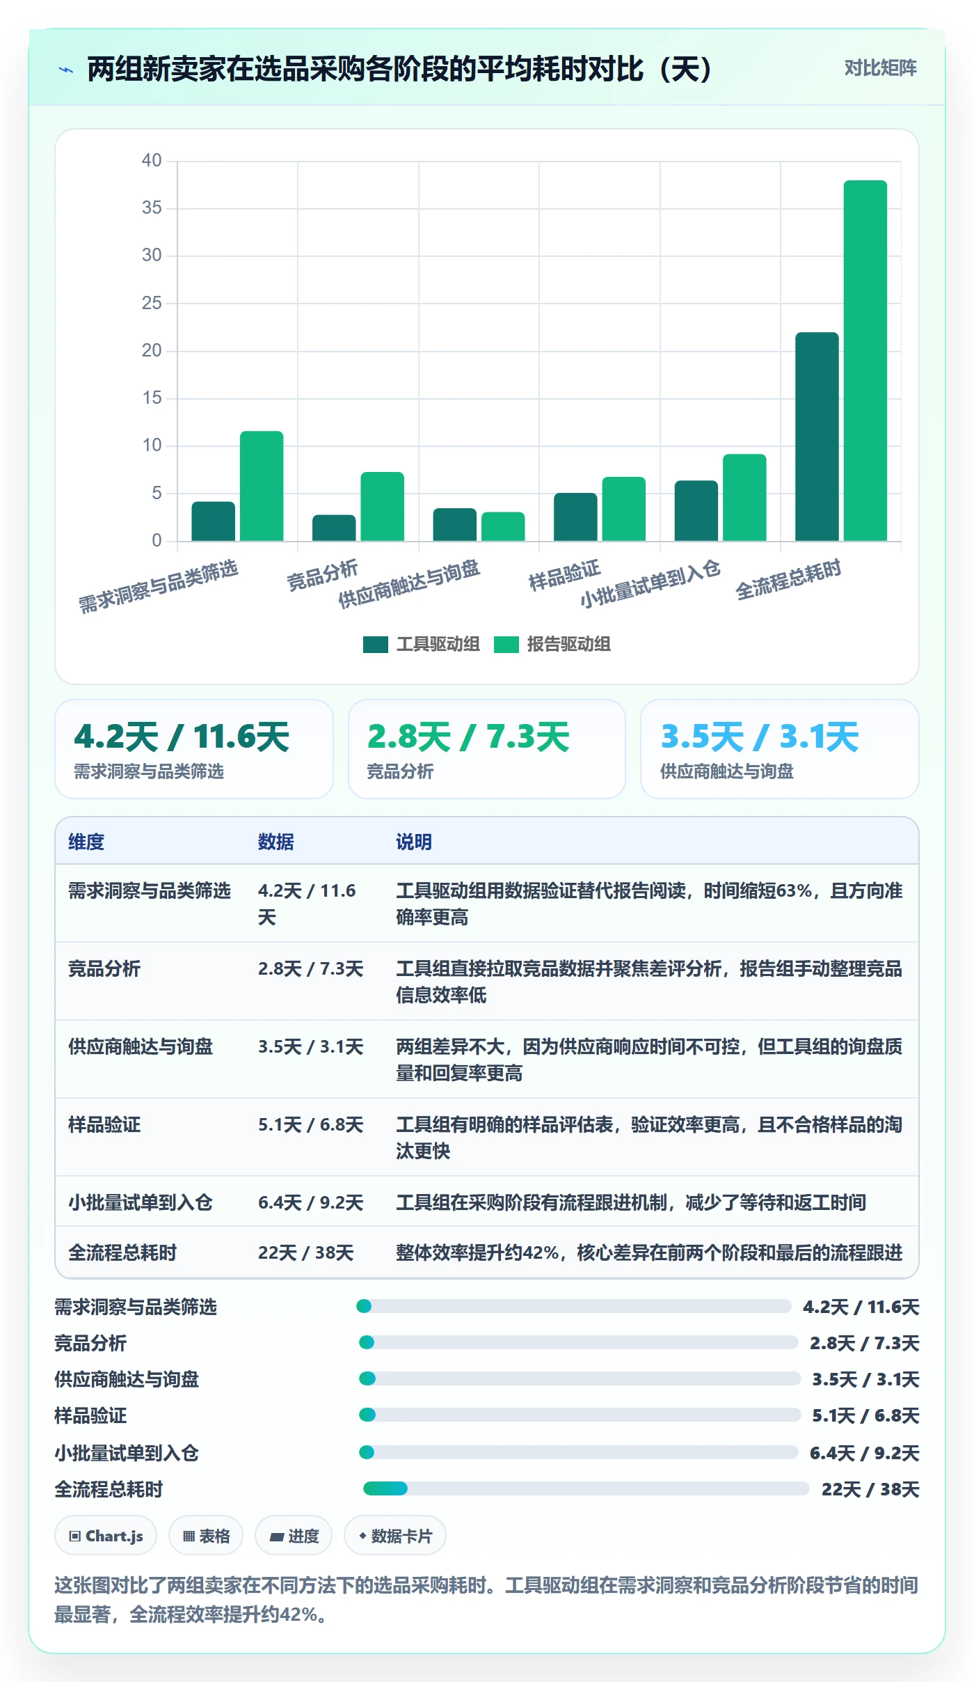This screenshot has width=974, height=1682.
Task: Click the 报告驱动组 bar for 样品验证
Action: point(623,509)
